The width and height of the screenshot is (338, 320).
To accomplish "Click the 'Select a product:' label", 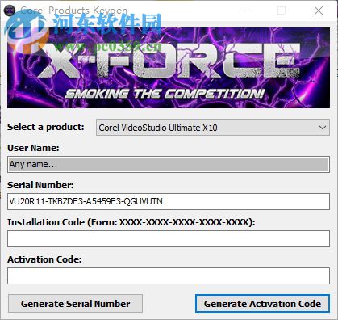I will [x=46, y=127].
